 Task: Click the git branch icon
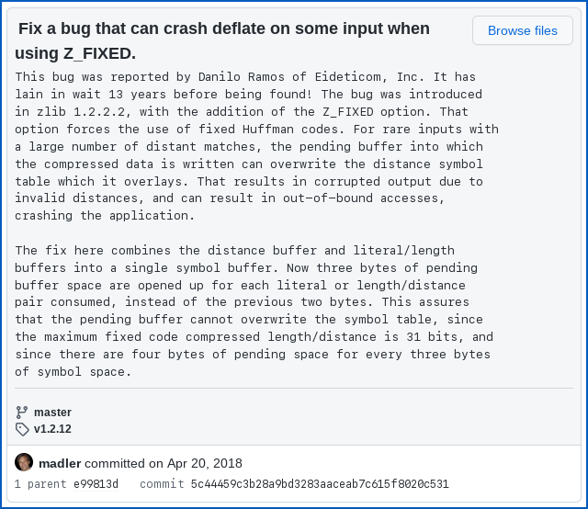22,413
